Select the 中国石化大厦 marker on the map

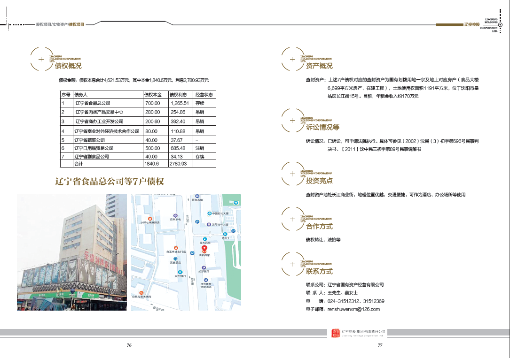(210, 213)
